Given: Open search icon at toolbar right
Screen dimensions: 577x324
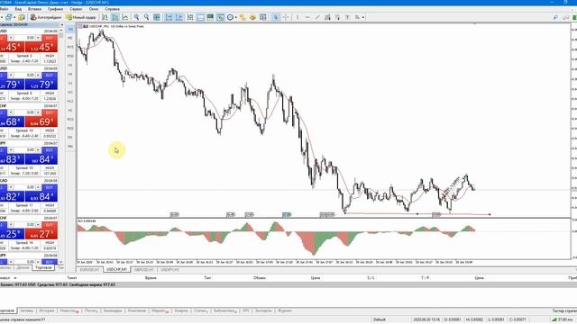Looking at the screenshot, I should (555, 17).
